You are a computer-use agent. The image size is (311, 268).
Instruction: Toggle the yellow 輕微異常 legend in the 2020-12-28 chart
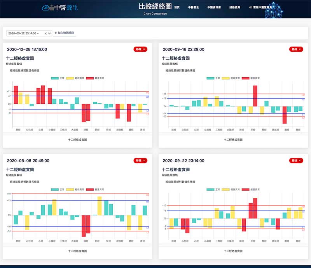[75, 78]
